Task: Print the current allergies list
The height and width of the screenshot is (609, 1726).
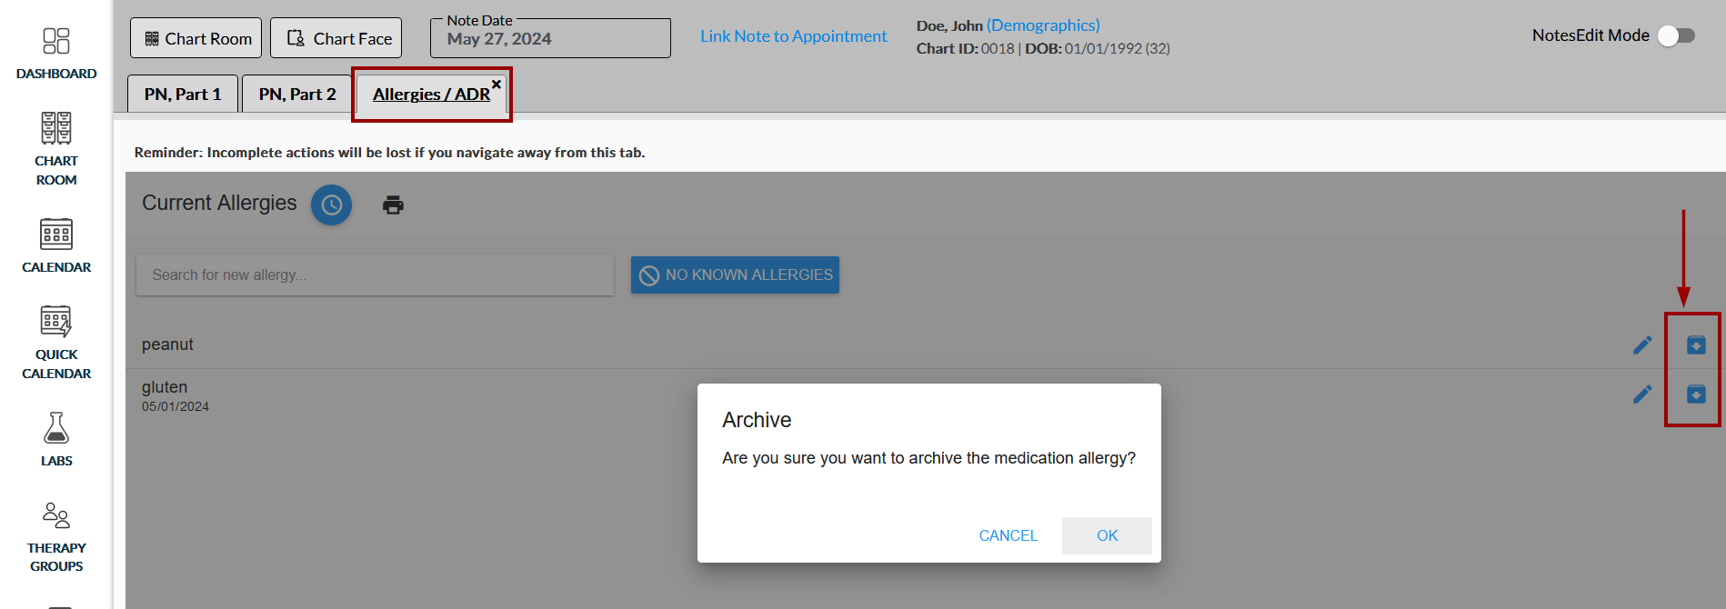Action: point(393,205)
